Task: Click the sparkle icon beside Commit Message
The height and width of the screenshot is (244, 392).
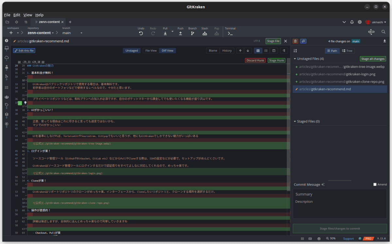Action: (x=323, y=185)
